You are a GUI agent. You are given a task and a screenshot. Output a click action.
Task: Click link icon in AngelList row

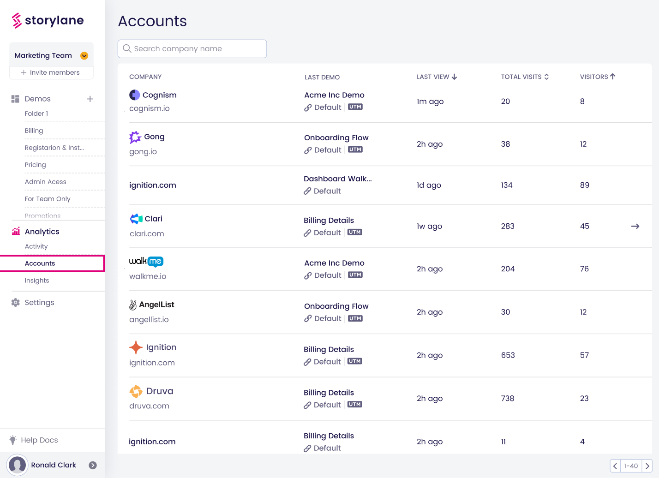point(308,318)
